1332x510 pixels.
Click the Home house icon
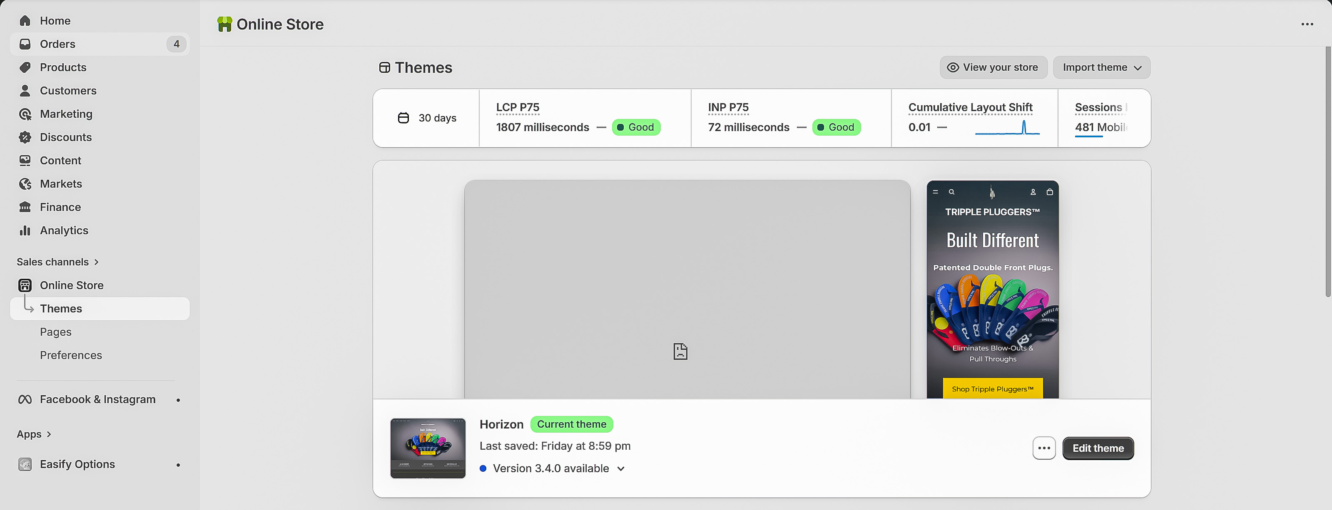tap(25, 21)
